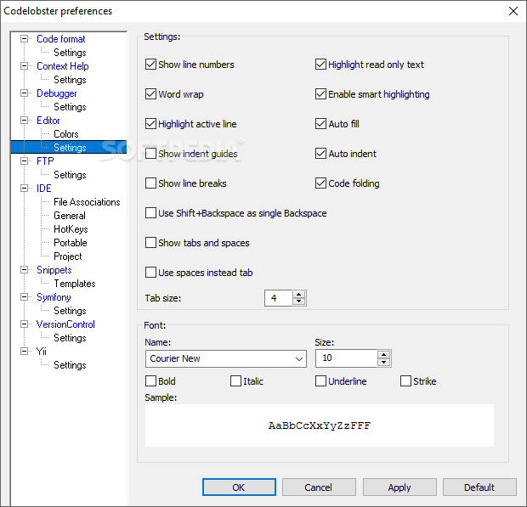The image size is (527, 507).
Task: Check the Underline font option
Action: [x=320, y=381]
